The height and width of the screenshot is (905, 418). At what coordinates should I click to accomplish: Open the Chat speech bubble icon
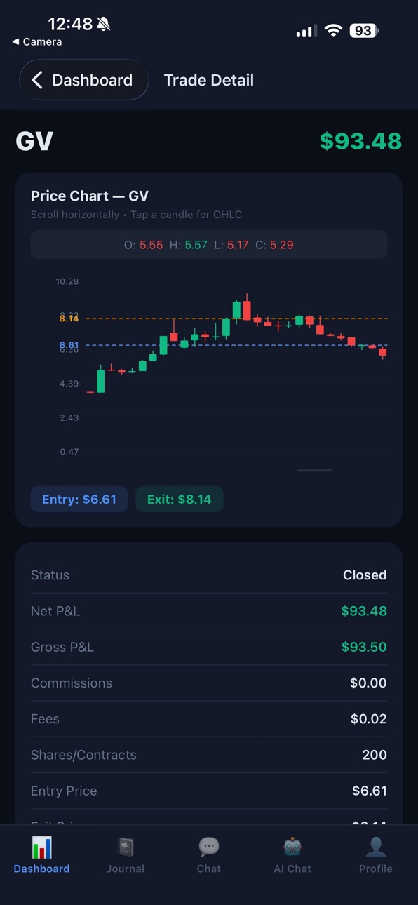click(208, 847)
